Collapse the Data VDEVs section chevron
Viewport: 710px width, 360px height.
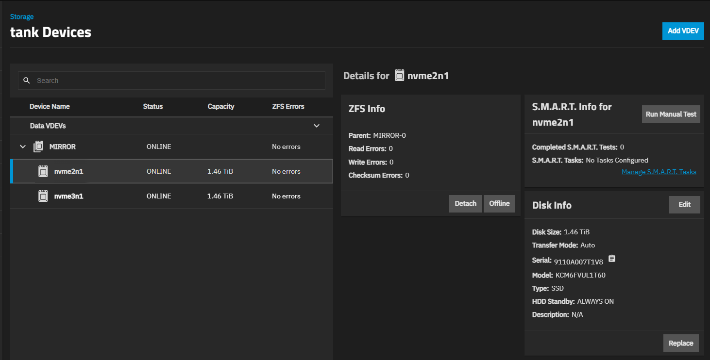tap(317, 126)
